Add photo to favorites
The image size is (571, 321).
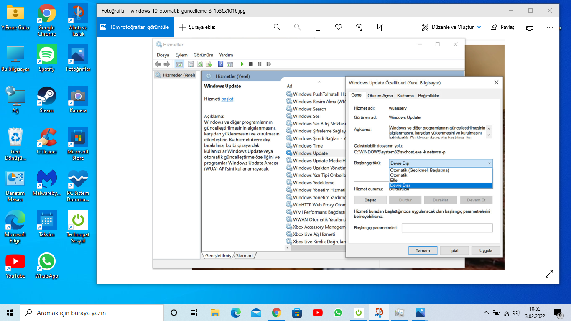[338, 27]
